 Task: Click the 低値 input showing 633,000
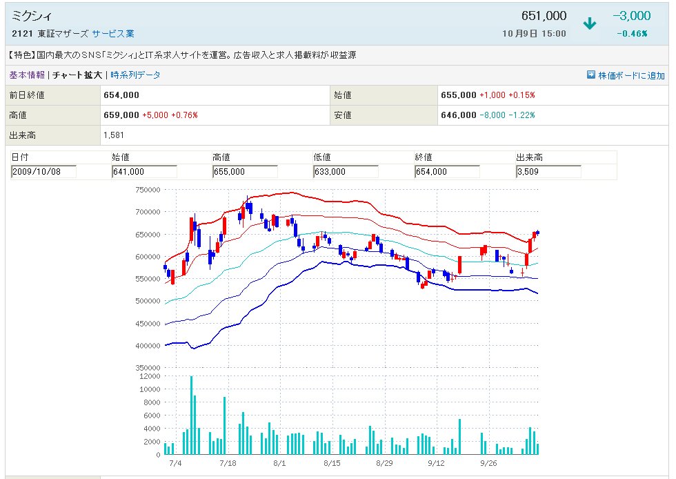point(346,172)
